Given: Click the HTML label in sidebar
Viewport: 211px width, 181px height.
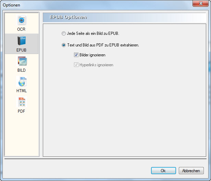Looking at the screenshot, I should 22,91.
